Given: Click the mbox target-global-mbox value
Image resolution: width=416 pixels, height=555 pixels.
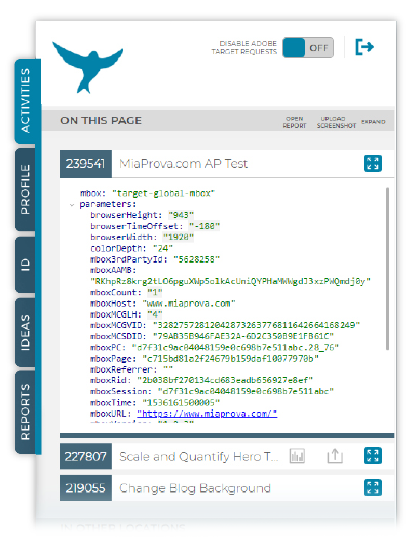Looking at the screenshot, I should pos(164,193).
